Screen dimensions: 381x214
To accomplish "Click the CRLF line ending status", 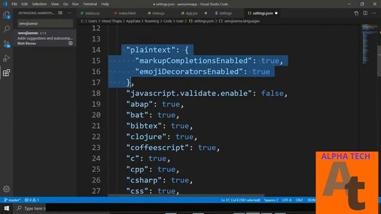I will (x=299, y=200).
